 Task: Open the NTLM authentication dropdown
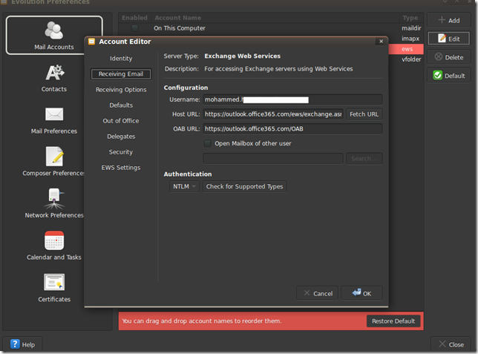[x=184, y=186]
